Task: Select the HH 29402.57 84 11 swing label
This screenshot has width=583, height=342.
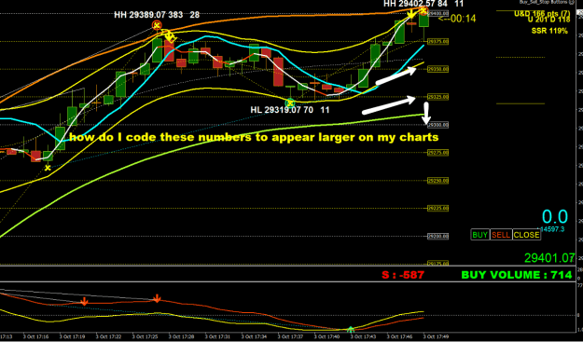Action: 423,4
